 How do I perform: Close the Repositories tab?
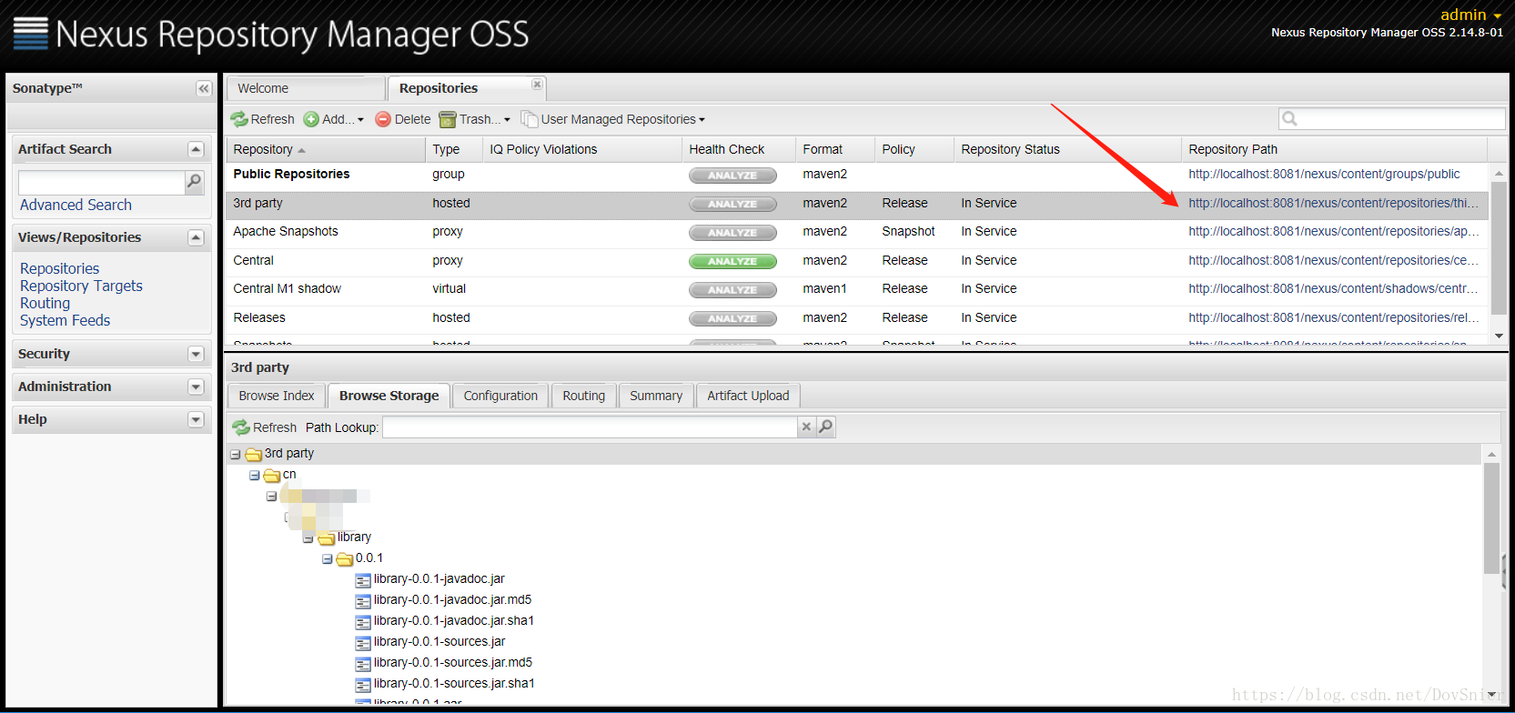coord(537,85)
